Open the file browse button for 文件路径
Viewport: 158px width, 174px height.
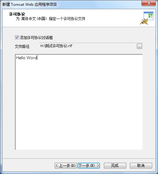[x=139, y=46]
